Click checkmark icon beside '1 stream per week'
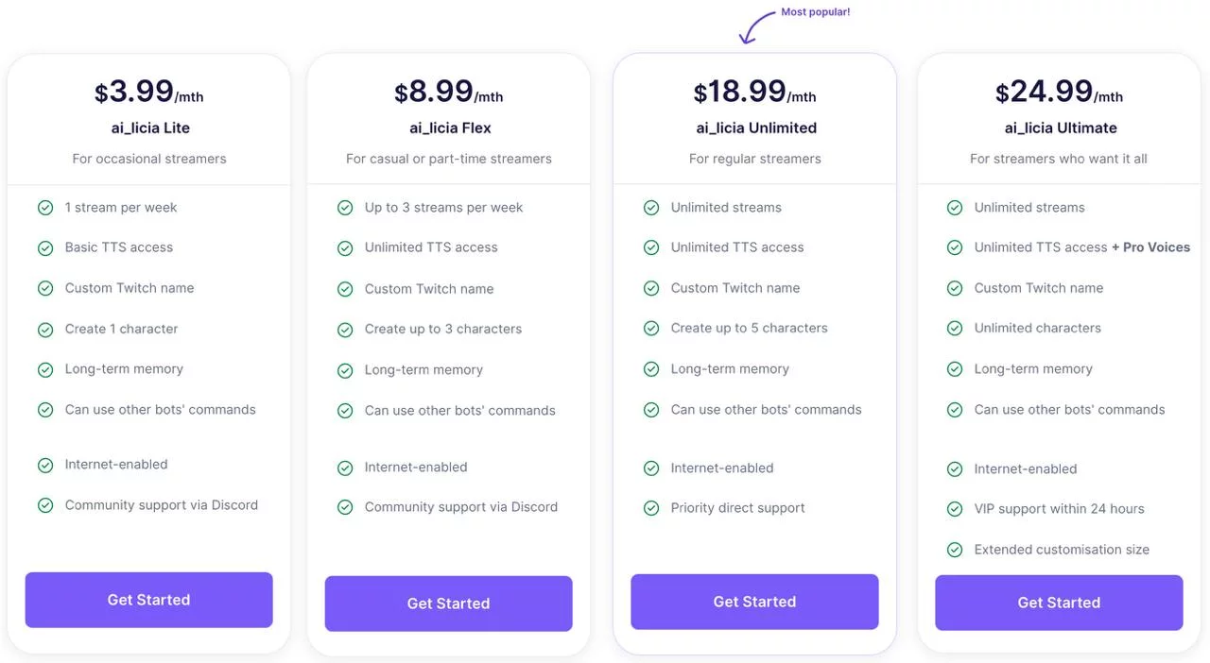Viewport: 1210px width, 663px height. [x=45, y=208]
